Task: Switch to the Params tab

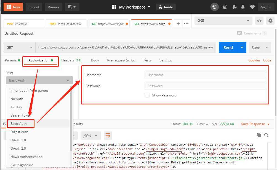Action: click(x=12, y=60)
